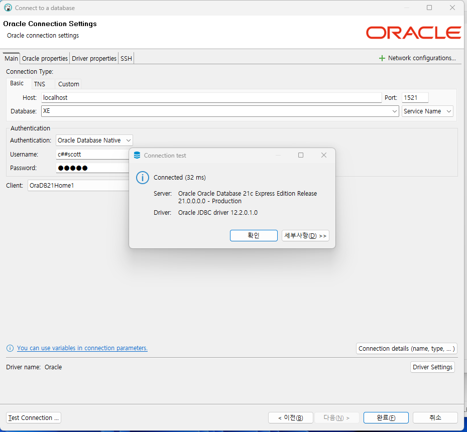Open the Authentication method dropdown
467x432 pixels.
94,140
